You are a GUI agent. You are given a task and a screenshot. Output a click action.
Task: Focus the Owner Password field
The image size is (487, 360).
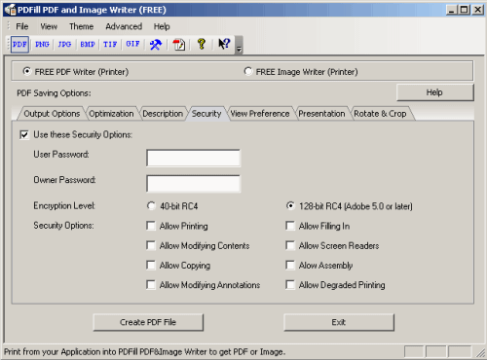point(194,184)
